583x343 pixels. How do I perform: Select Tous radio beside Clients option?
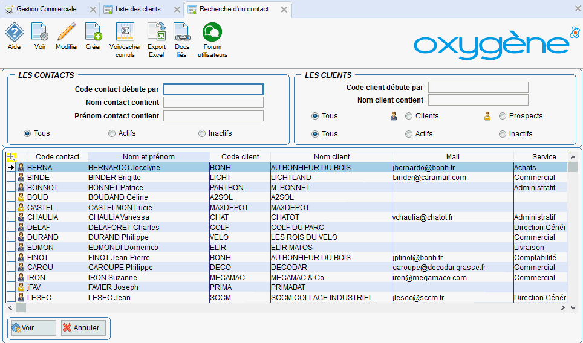pos(315,116)
